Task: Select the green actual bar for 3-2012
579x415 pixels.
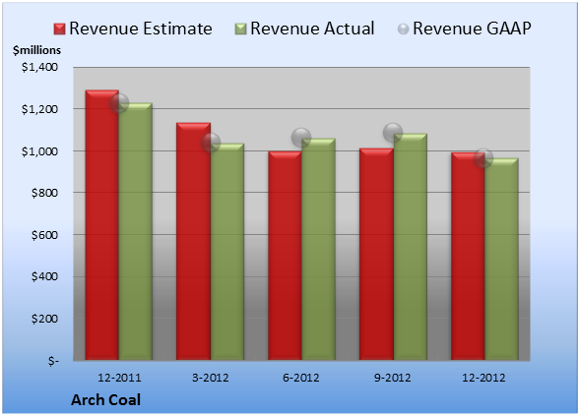Action: pyautogui.click(x=227, y=252)
